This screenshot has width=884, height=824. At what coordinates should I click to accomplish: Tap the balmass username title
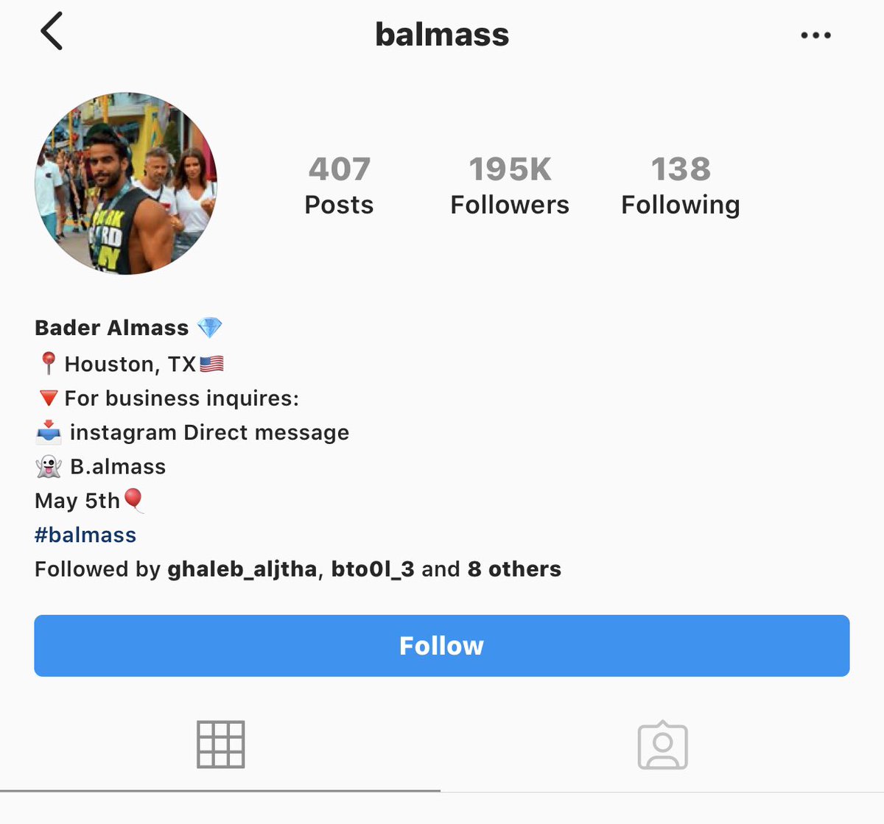click(x=442, y=35)
